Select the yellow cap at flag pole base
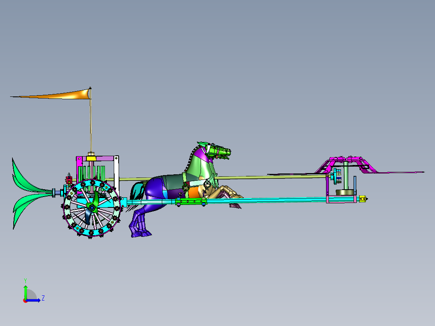 click(91, 158)
